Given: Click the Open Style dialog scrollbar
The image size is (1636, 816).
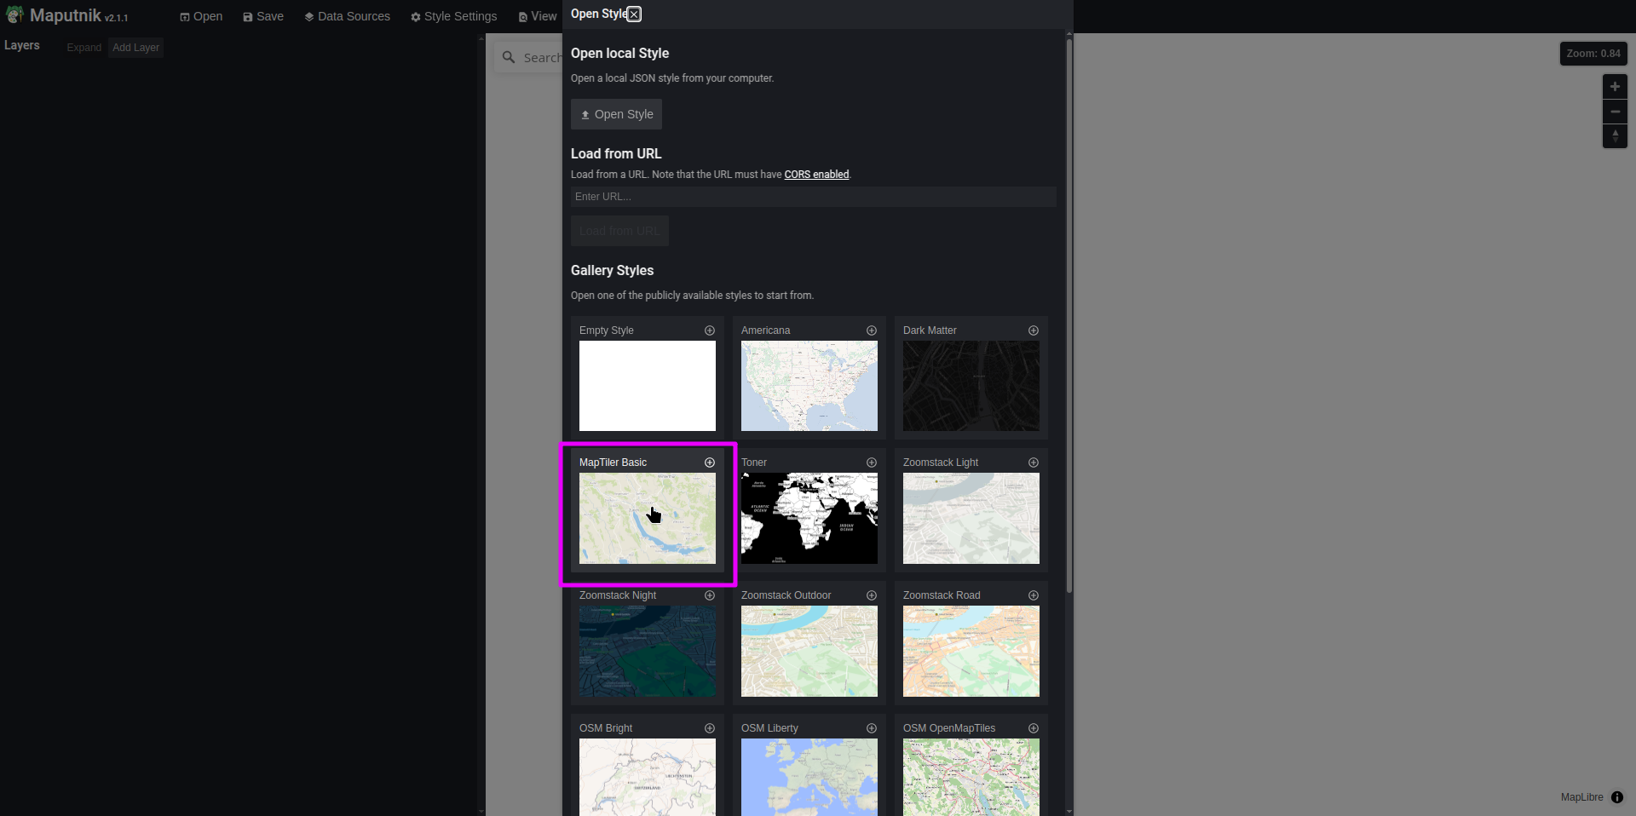Looking at the screenshot, I should [1069, 315].
